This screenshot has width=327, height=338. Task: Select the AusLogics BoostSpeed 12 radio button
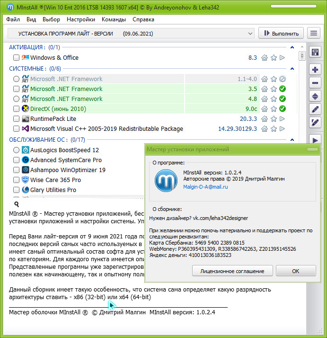pos(17,150)
